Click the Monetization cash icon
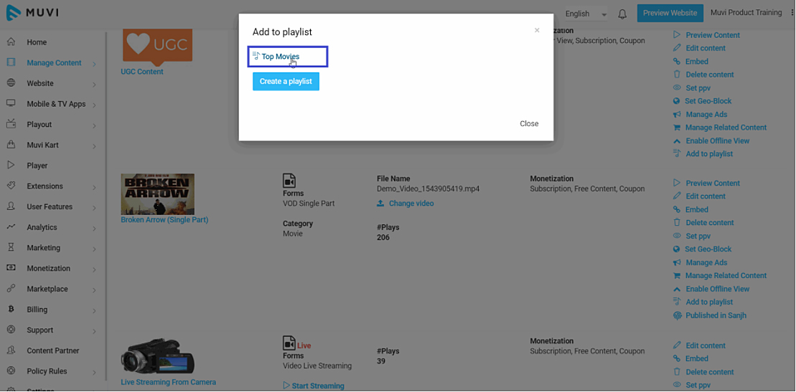The image size is (796, 392). [x=11, y=268]
